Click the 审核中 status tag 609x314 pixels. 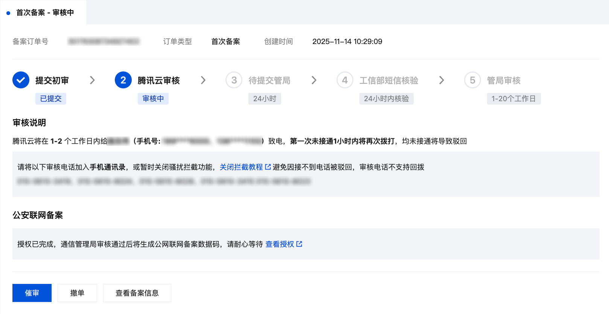(153, 99)
